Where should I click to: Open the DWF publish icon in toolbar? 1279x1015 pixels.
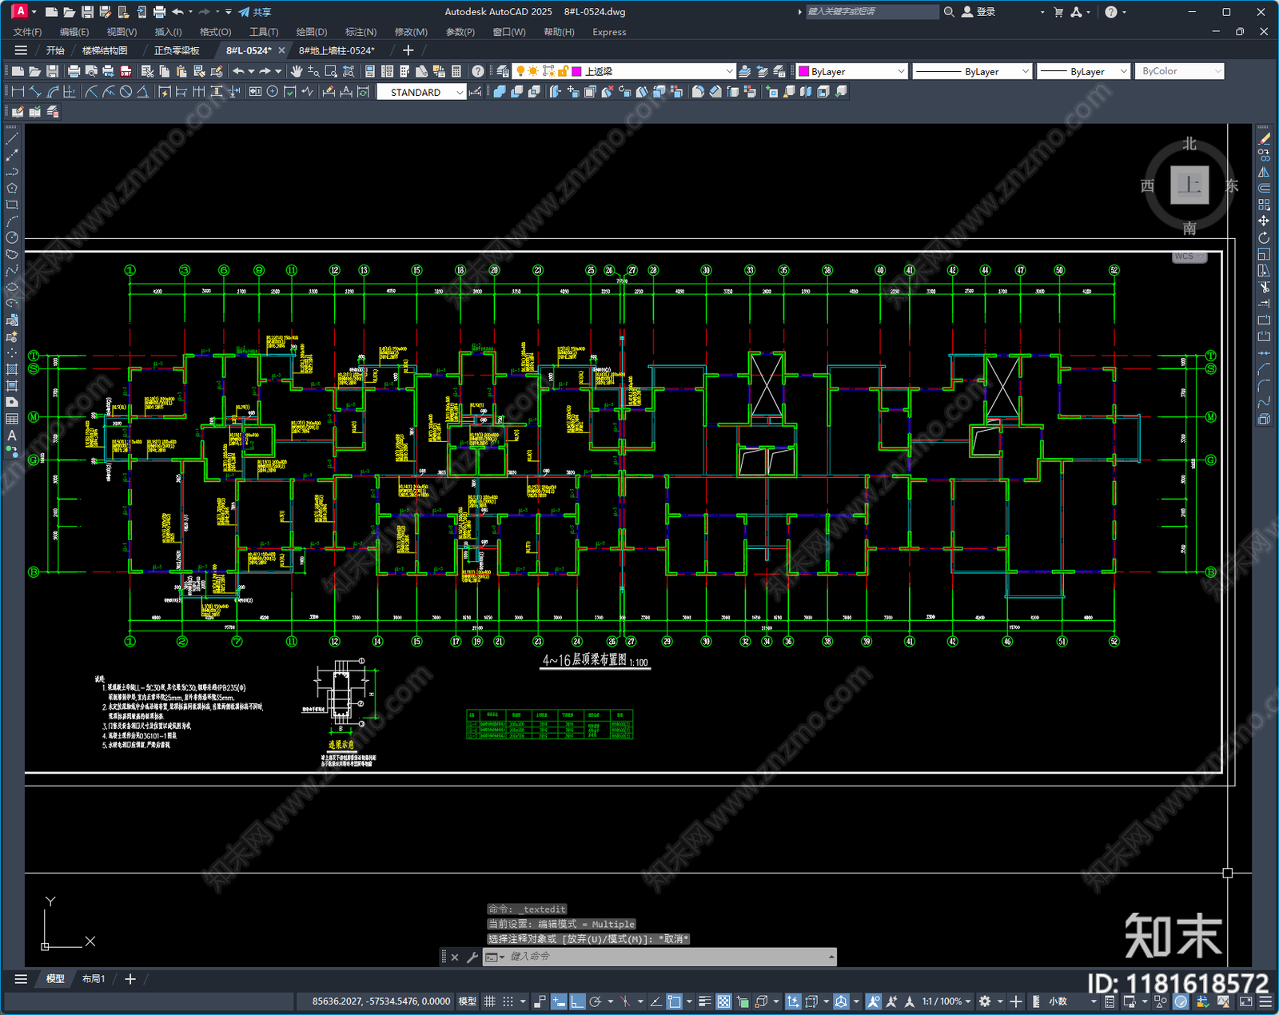click(126, 71)
